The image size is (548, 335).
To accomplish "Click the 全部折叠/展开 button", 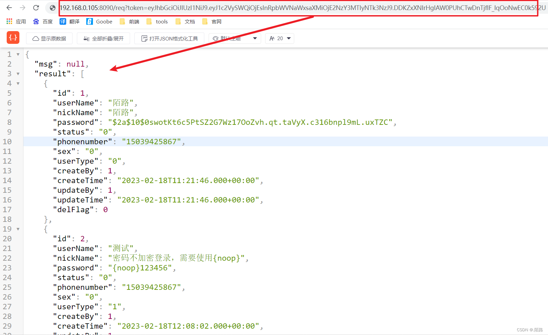I will click(x=103, y=38).
